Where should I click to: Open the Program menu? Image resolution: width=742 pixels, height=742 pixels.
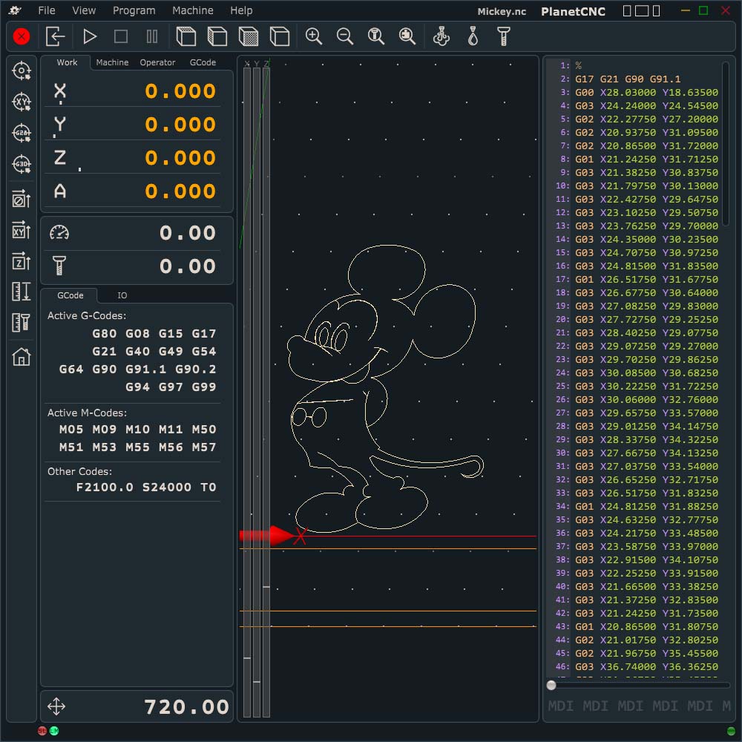[x=134, y=10]
